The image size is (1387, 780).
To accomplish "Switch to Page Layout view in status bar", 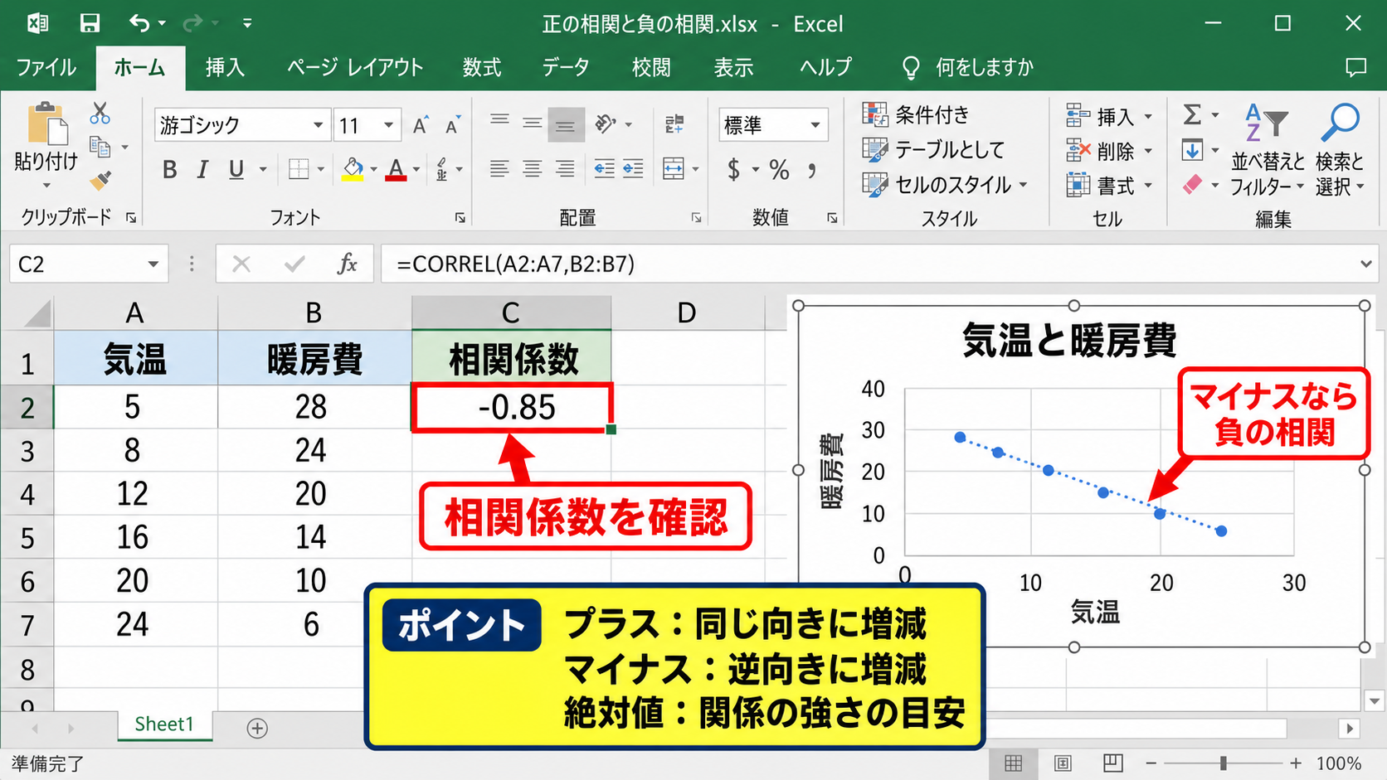I will [1063, 763].
